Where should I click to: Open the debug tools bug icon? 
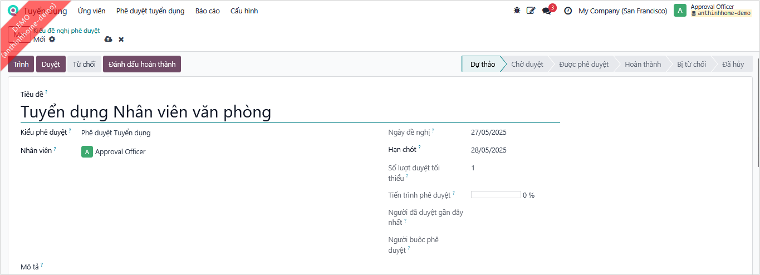pyautogui.click(x=517, y=11)
